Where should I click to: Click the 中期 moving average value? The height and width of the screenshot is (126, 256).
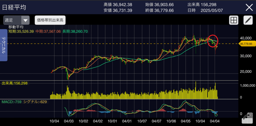pos(48,31)
